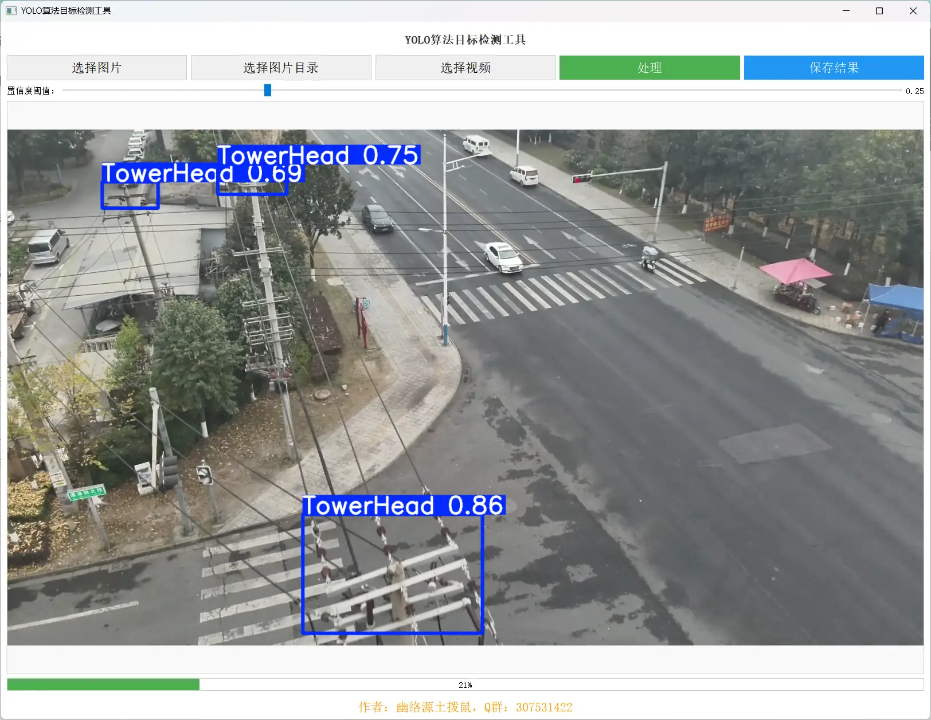This screenshot has width=931, height=720.
Task: Click 保存结果 to save detection results
Action: tap(833, 67)
